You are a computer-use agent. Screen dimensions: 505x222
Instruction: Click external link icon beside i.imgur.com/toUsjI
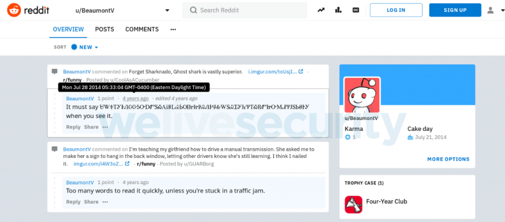click(x=301, y=72)
